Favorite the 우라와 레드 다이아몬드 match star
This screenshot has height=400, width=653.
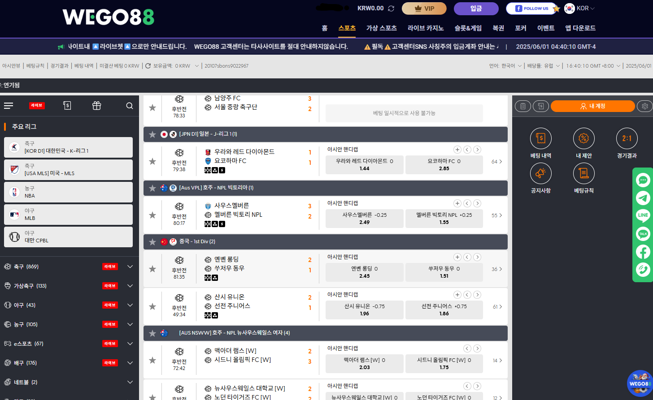pyautogui.click(x=152, y=161)
